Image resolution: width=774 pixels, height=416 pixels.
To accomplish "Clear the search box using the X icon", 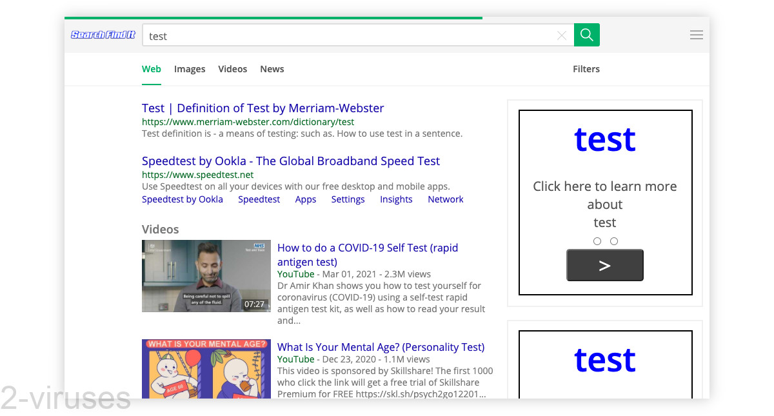I will click(561, 35).
